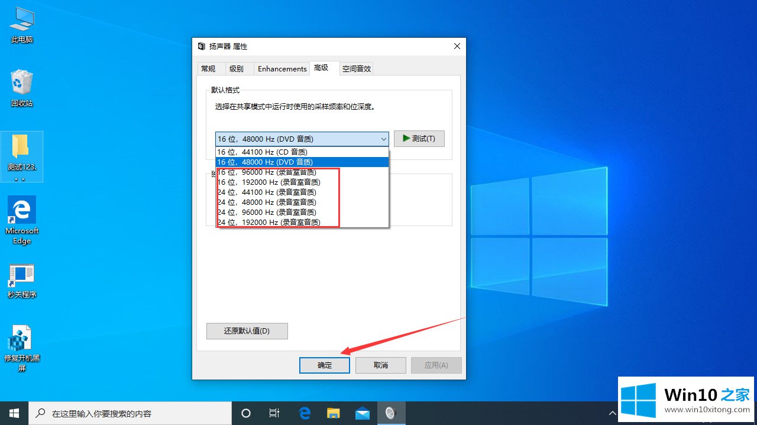Choose 16 位, 44100 Hz (CD 音质)
Viewport: 757px width, 425px height.
302,152
